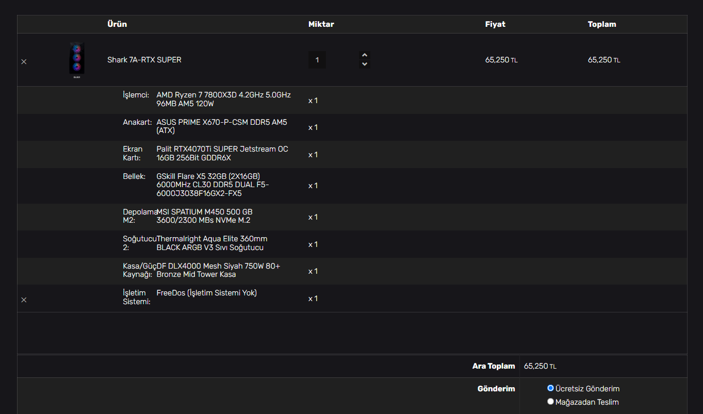Click the Fiyat column header
The width and height of the screenshot is (703, 414).
point(495,24)
